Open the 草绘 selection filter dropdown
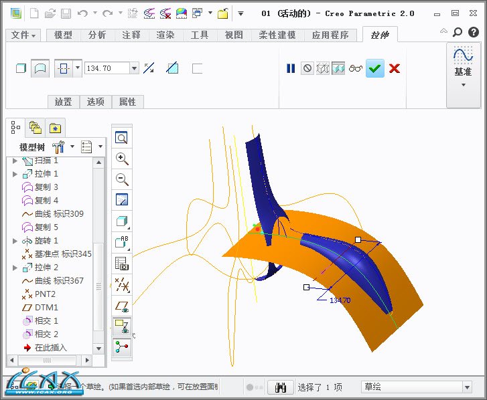Viewport: 487px width, 400px height. point(467,387)
